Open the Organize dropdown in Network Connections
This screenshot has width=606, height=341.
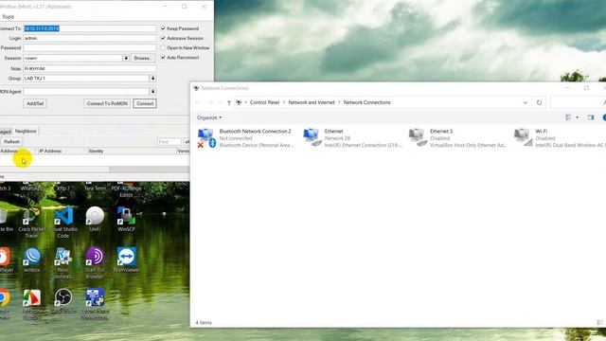click(209, 117)
